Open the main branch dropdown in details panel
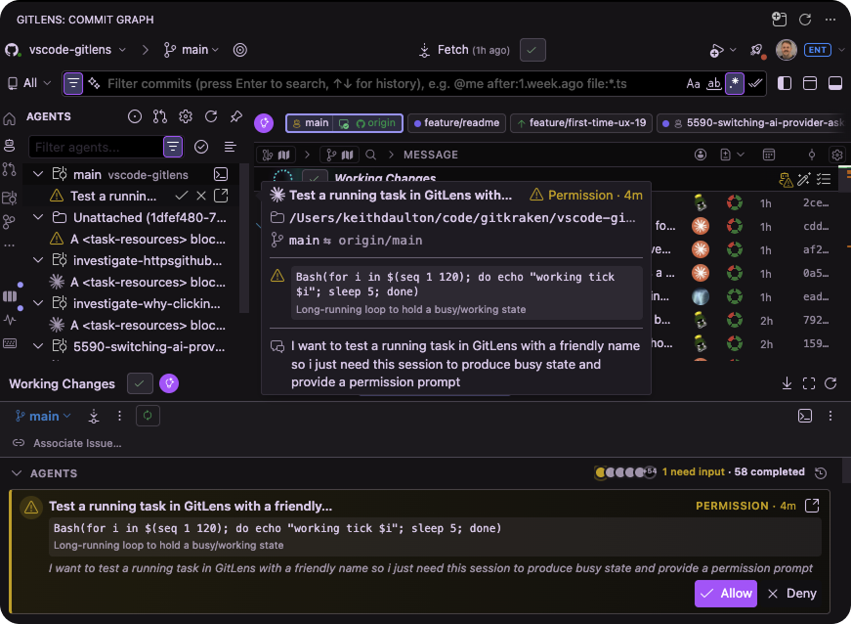 (x=43, y=416)
